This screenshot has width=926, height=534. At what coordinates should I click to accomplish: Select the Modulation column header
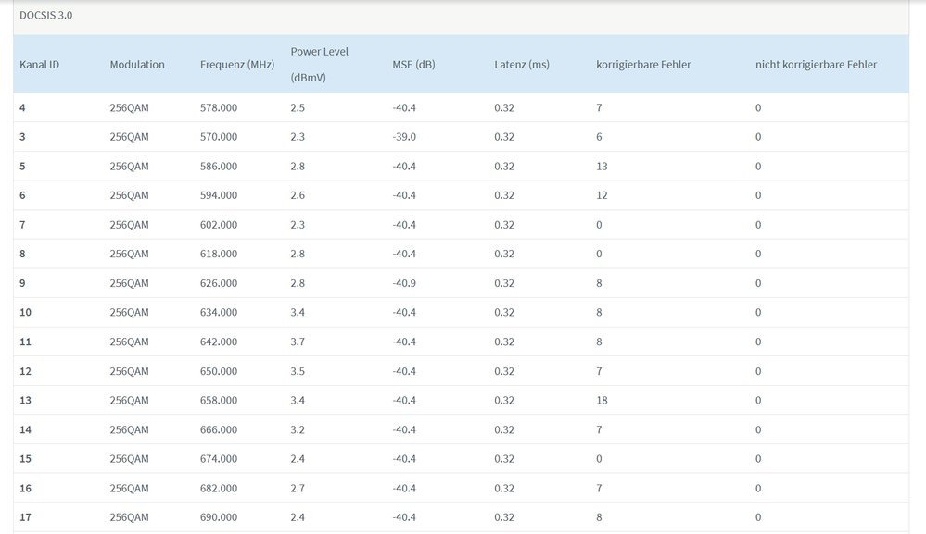coord(137,65)
